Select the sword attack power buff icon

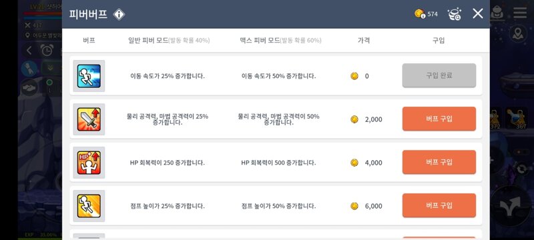[89, 119]
